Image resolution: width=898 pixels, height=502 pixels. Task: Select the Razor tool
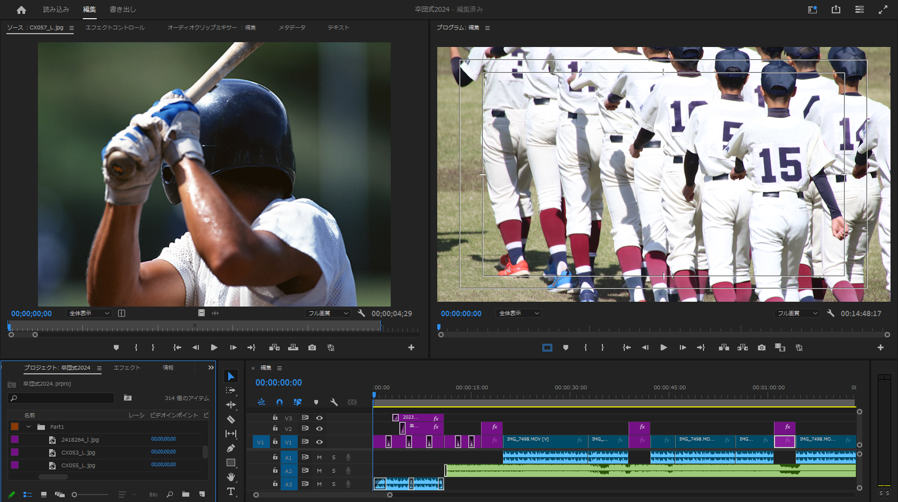pos(231,419)
